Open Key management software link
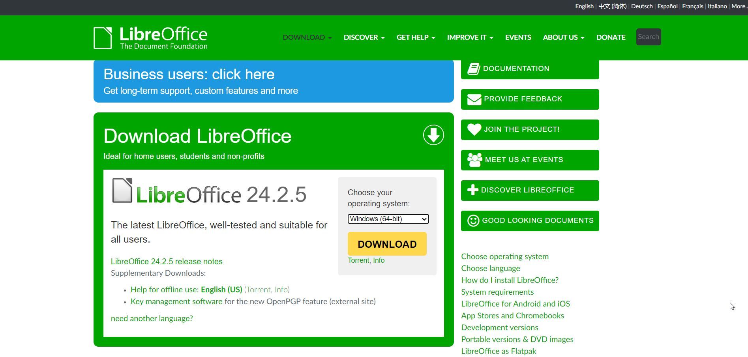Image resolution: width=748 pixels, height=357 pixels. [176, 301]
